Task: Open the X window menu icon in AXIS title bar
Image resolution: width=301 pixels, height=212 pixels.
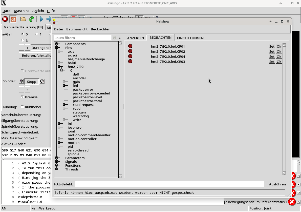Action: (4, 3)
